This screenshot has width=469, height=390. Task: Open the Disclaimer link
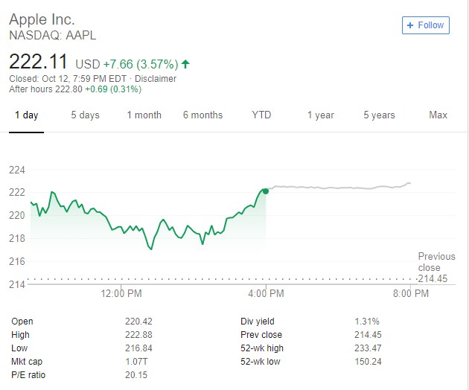point(156,79)
